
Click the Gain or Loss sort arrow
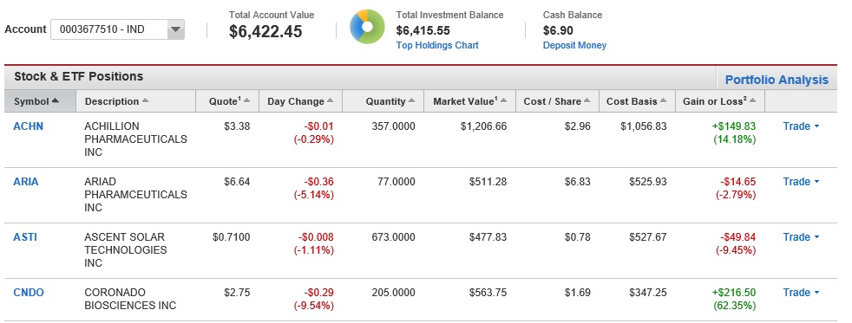pos(752,100)
